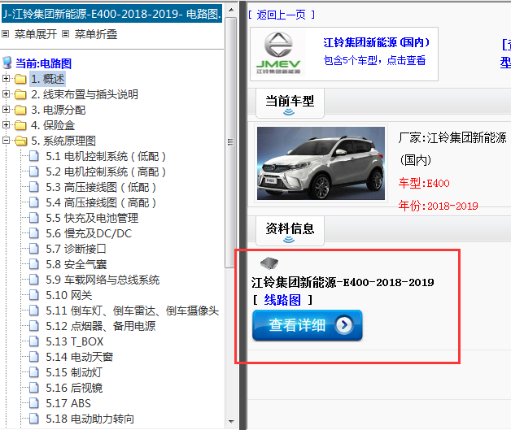The width and height of the screenshot is (511, 430).
Task: Click the page icon for 5.6 慢充及DC/DC
Action: (34, 233)
